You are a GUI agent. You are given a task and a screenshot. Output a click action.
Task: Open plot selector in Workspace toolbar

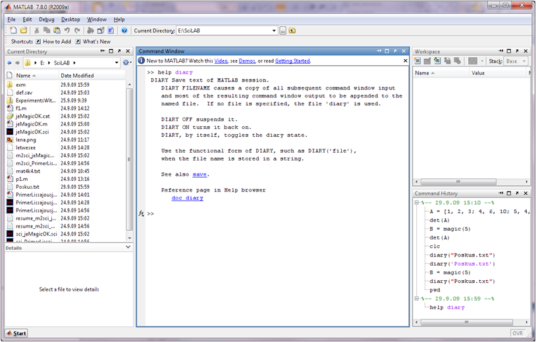pyautogui.click(x=472, y=61)
